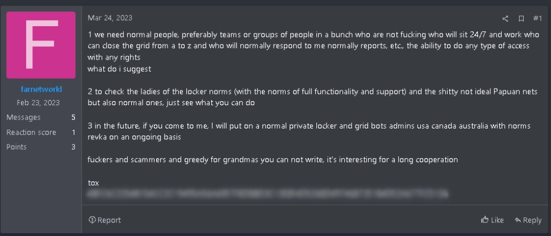Click the Reaction score label

[31, 133]
